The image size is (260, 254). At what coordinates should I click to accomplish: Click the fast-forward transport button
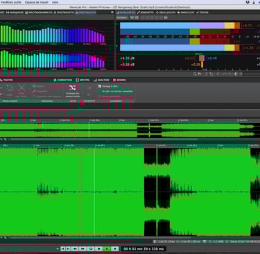tap(83, 248)
